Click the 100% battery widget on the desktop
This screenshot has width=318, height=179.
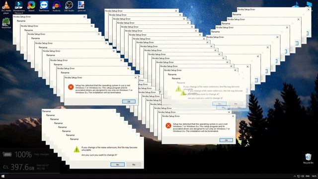[x=25, y=155]
